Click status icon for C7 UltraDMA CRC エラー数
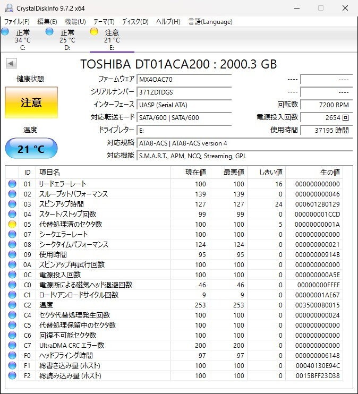The width and height of the screenshot is (358, 394). pos(12,345)
